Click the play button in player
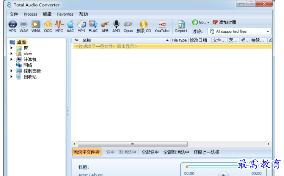 click(x=223, y=174)
